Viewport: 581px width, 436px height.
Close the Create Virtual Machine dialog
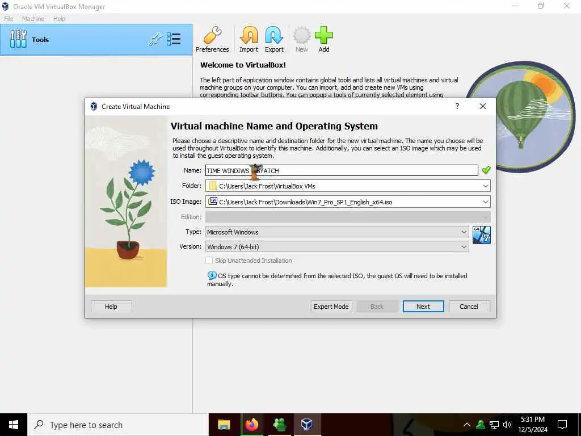click(482, 106)
